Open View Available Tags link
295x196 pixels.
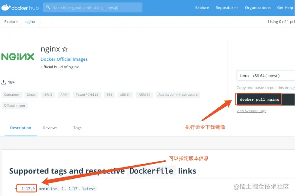pyautogui.click(x=251, y=111)
